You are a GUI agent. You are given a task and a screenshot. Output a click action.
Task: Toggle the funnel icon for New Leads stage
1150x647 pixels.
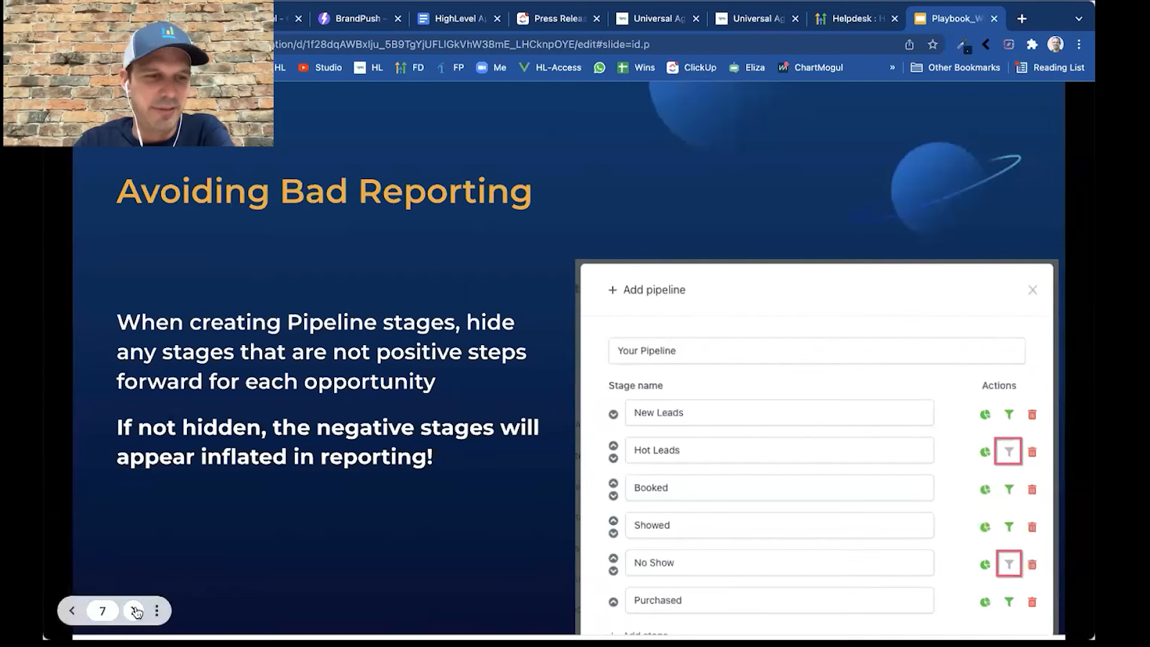[x=1008, y=414]
